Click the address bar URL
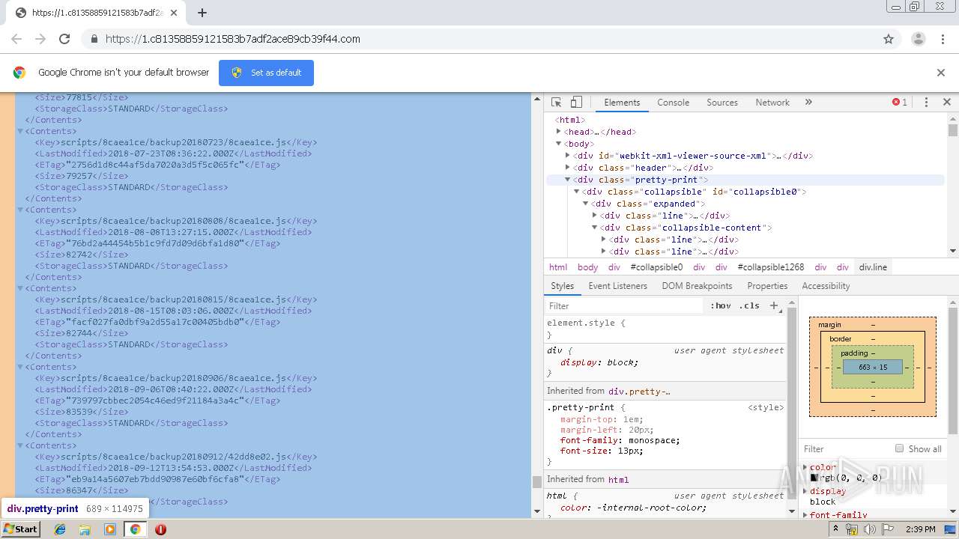This screenshot has width=959, height=539. tap(233, 39)
